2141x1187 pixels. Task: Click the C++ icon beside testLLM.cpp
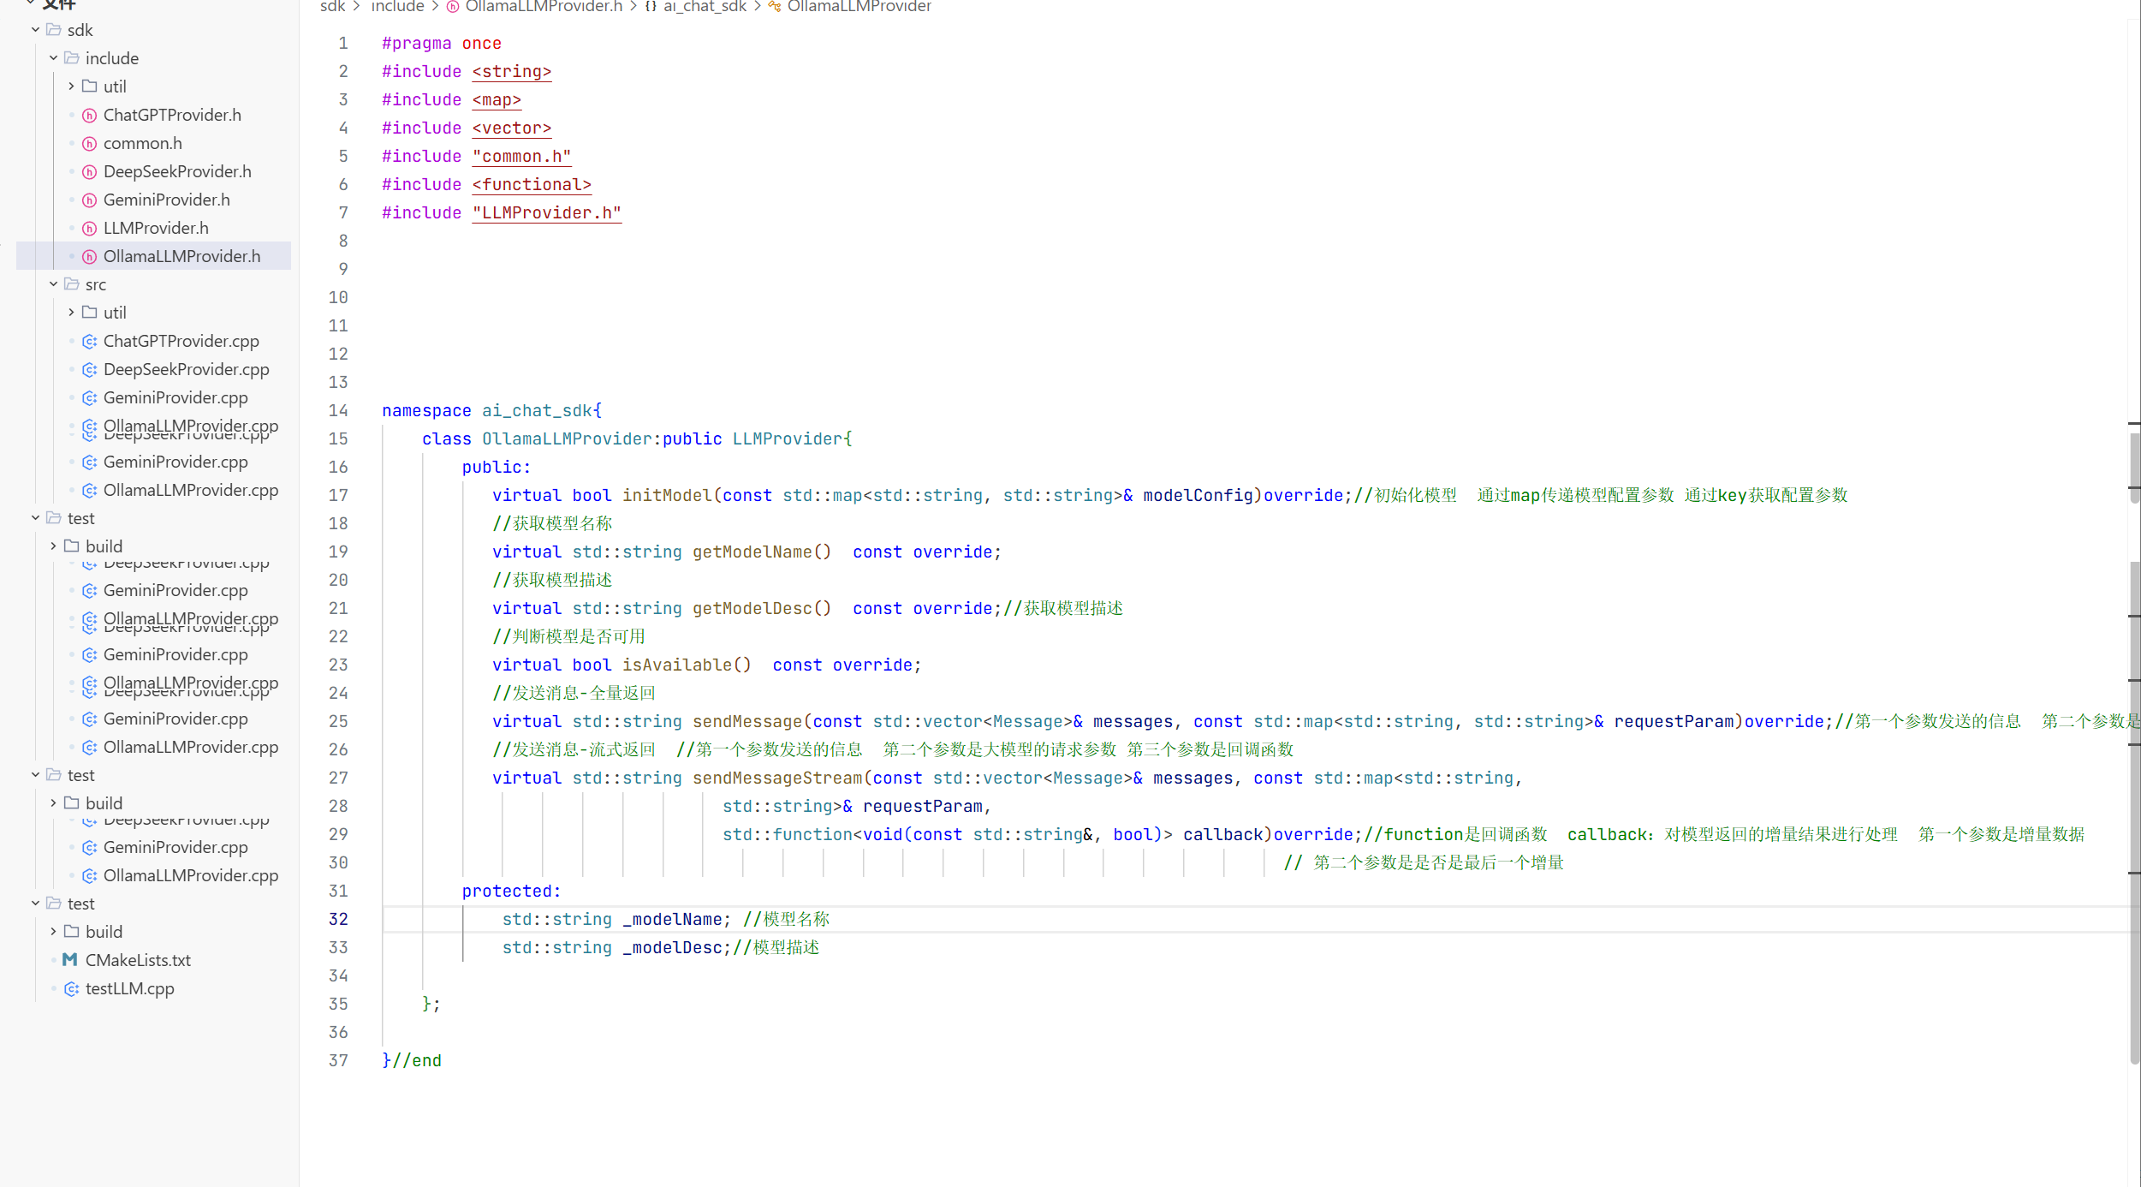72,989
